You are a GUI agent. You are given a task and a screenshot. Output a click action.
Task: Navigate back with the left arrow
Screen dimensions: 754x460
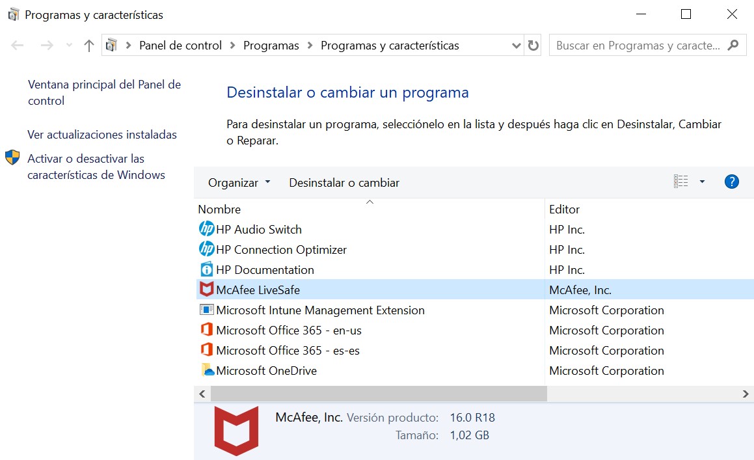pyautogui.click(x=18, y=46)
